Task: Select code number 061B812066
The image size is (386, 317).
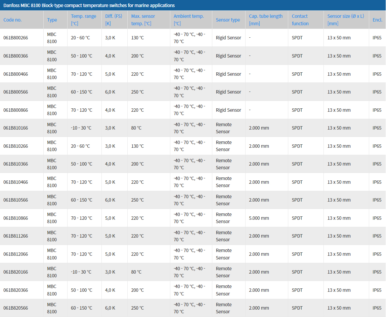Action: (x=16, y=254)
